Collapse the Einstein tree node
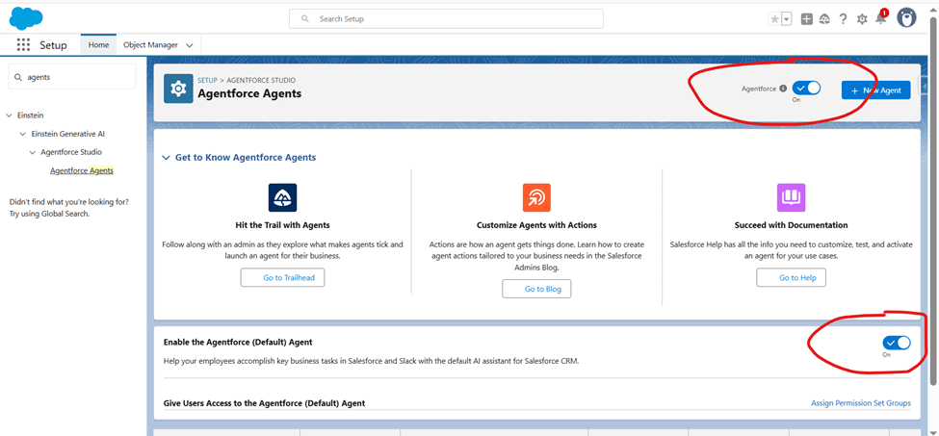This screenshot has height=436, width=939. (10, 115)
